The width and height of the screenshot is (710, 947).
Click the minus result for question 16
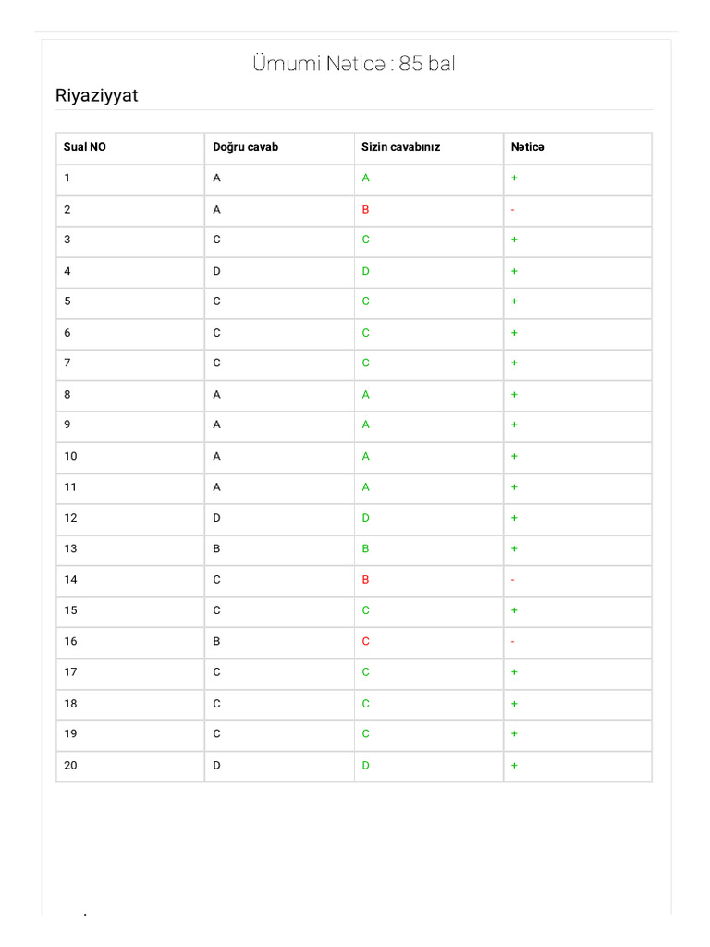tap(513, 642)
